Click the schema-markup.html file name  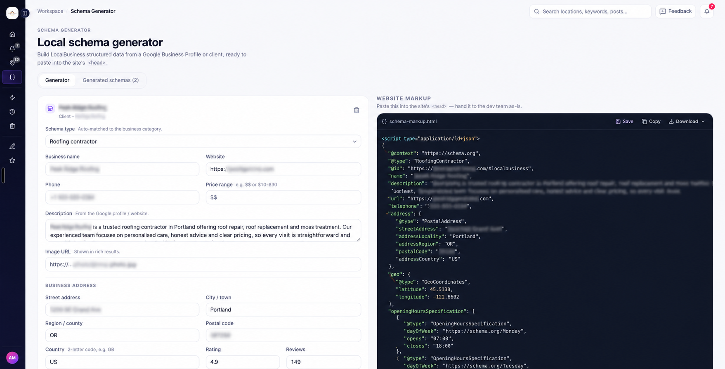pos(413,121)
